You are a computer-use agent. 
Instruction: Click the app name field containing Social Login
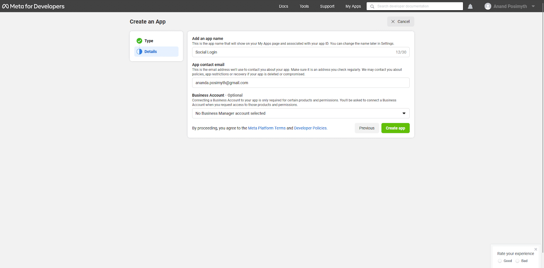[x=301, y=52]
